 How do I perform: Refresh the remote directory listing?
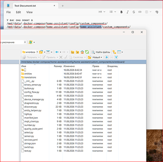pos(87,52)
